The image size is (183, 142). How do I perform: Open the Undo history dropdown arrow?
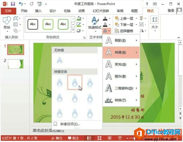(25, 4)
